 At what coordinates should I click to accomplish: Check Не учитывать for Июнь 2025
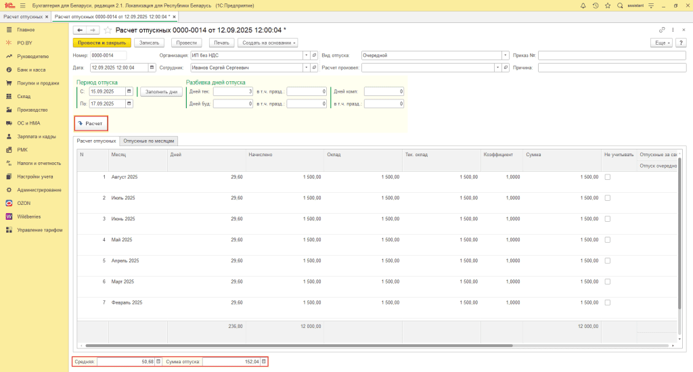coord(607,219)
